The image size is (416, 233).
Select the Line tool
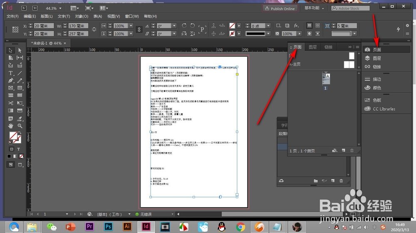[20, 73]
